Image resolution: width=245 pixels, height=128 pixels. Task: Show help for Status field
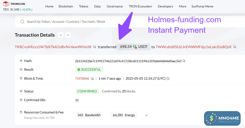tap(21, 91)
